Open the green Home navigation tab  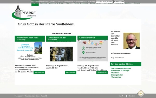(35, 3)
